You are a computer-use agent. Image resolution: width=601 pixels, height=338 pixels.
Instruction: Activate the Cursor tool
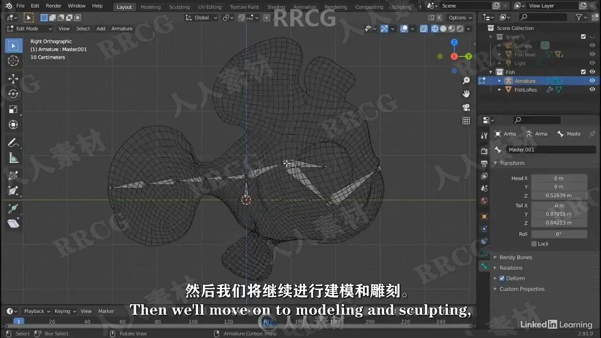pos(13,61)
